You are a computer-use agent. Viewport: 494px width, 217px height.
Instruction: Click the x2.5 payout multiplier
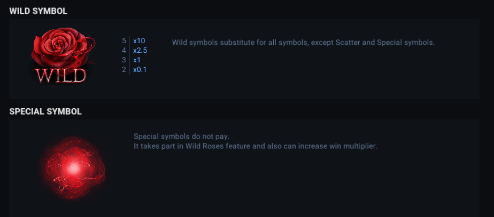coord(140,50)
